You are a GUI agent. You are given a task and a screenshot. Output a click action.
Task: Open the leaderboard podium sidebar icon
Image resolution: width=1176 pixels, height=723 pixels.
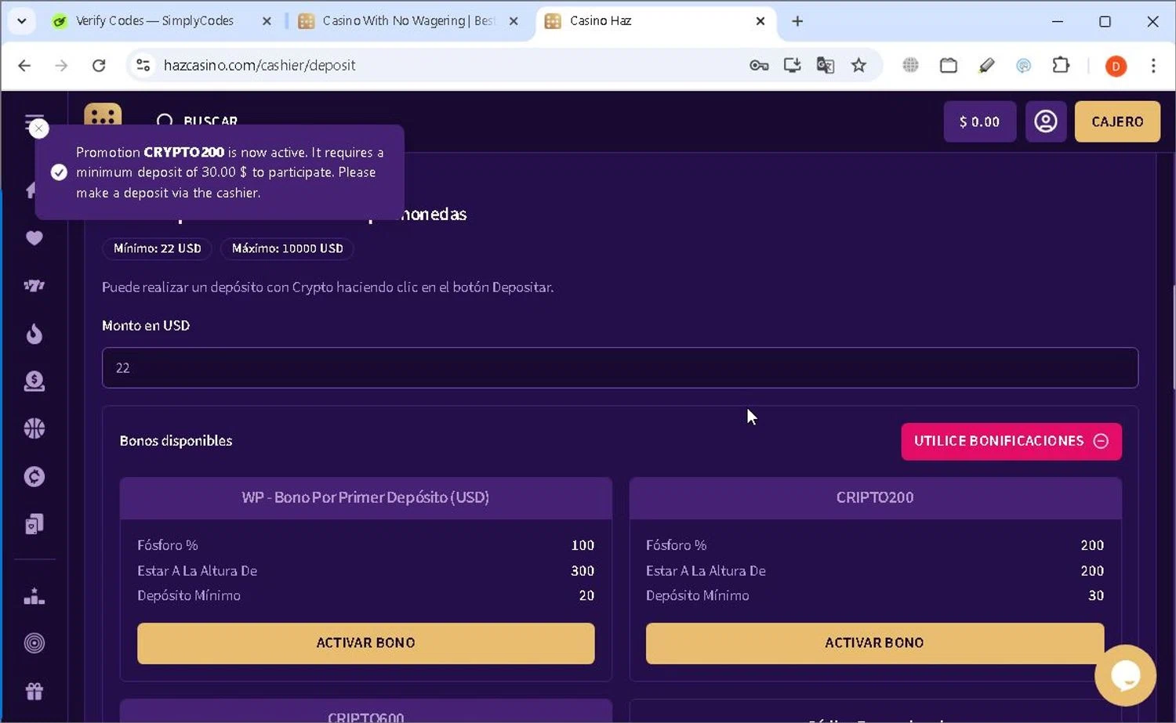(34, 597)
